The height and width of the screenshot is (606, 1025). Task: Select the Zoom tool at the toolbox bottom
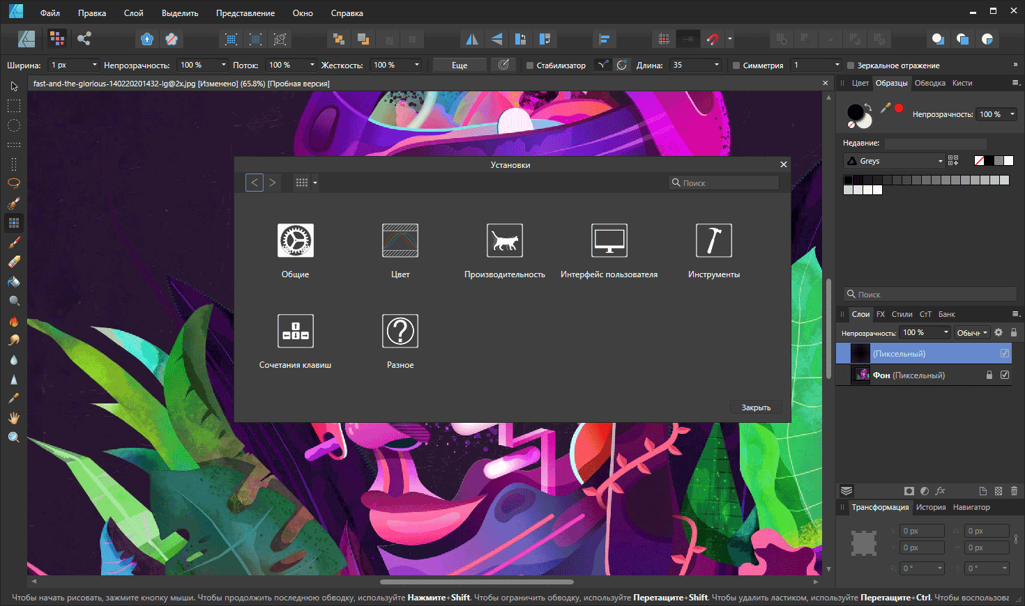[x=14, y=437]
